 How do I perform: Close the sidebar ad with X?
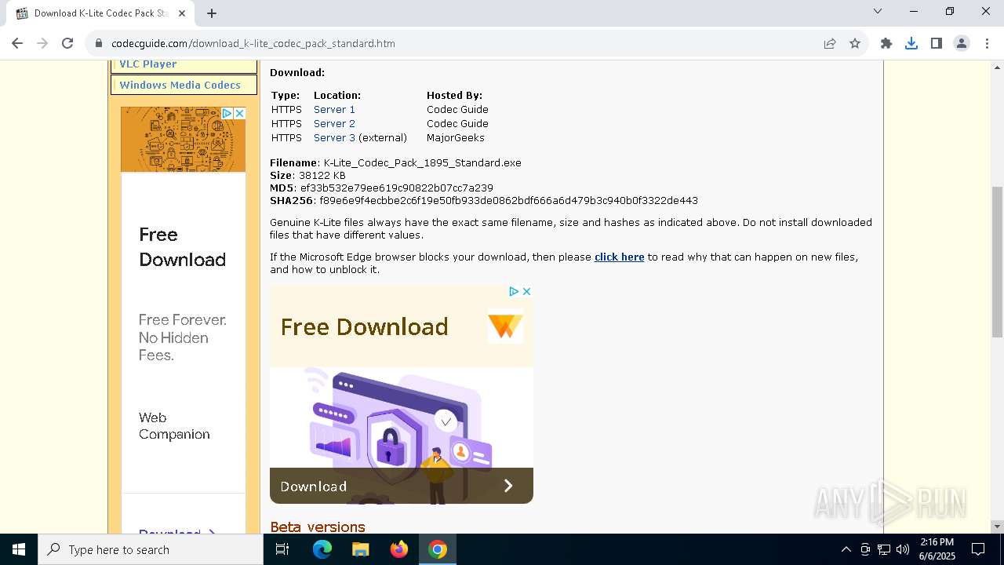[x=239, y=114]
